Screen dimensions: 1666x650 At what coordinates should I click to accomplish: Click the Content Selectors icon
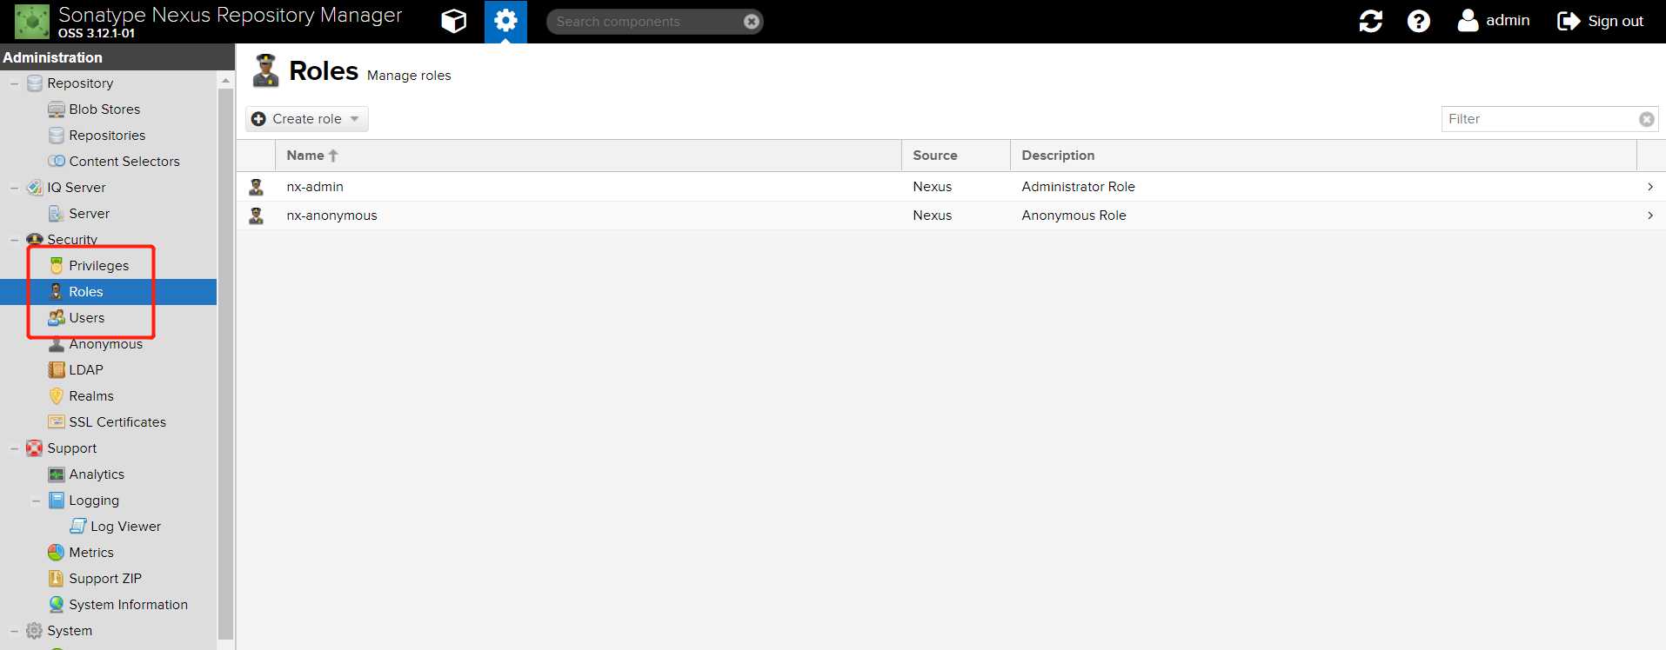[x=57, y=162]
